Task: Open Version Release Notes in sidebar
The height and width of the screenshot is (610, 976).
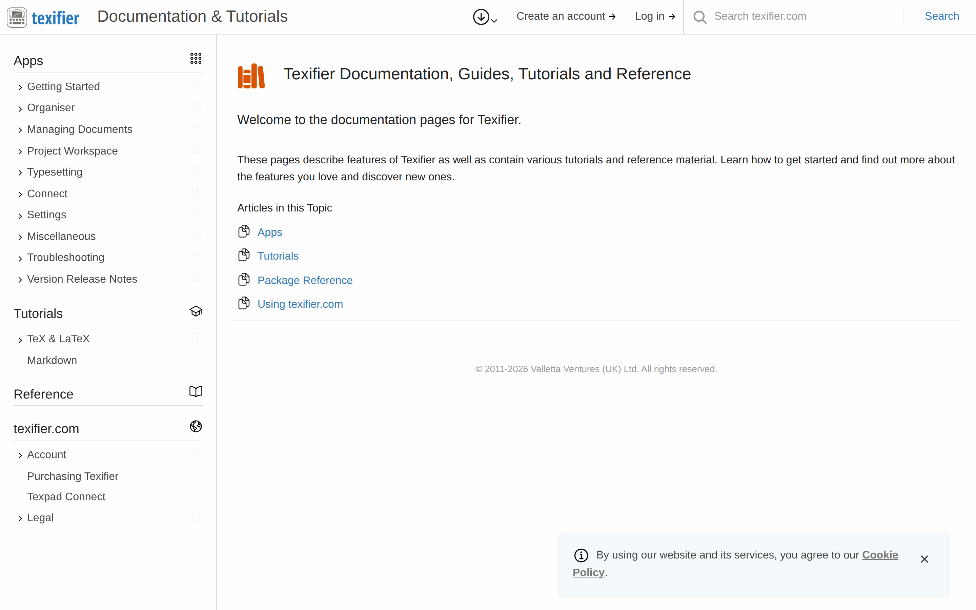Action: pyautogui.click(x=82, y=279)
